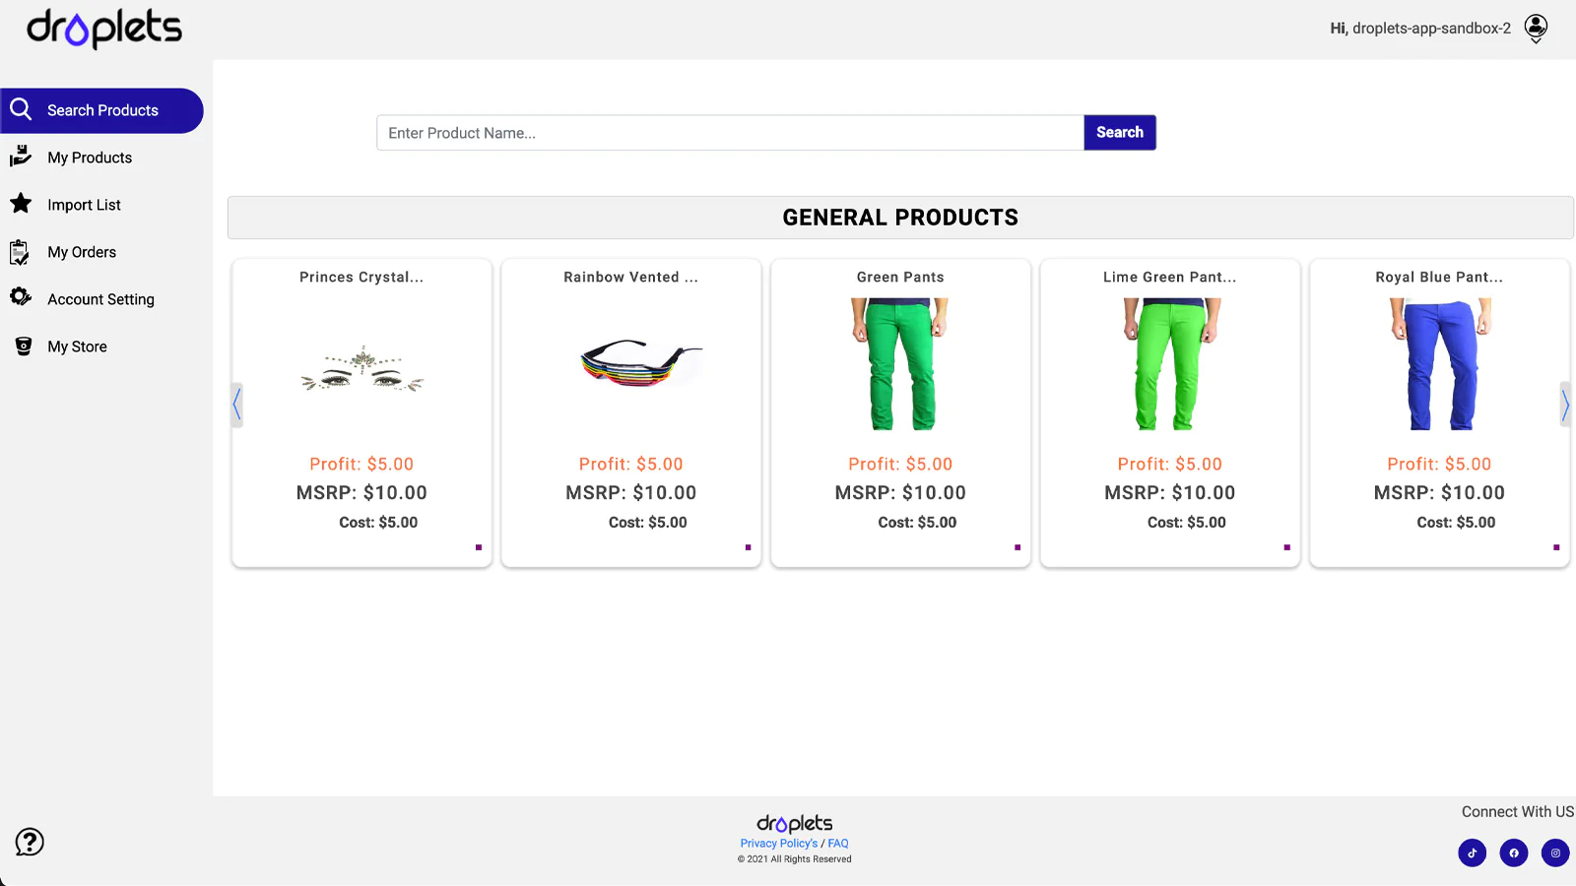Image resolution: width=1576 pixels, height=886 pixels.
Task: Toggle purple square on Princes Crystal card
Action: coord(479,547)
